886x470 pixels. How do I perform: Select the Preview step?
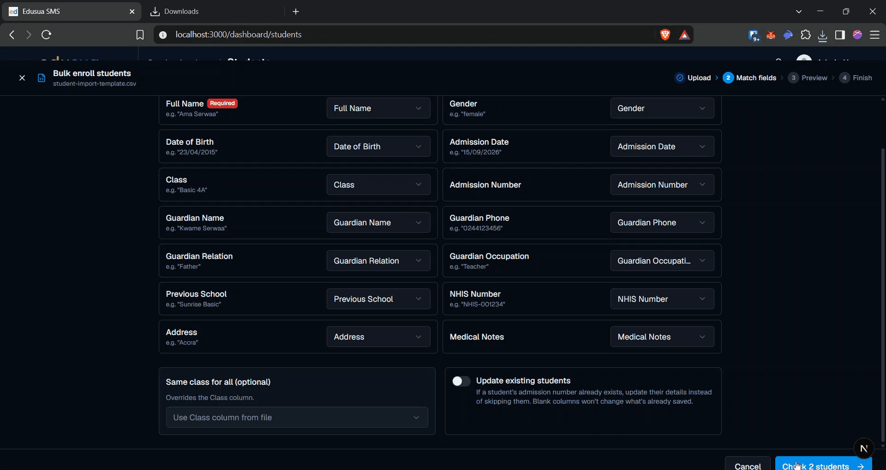808,78
